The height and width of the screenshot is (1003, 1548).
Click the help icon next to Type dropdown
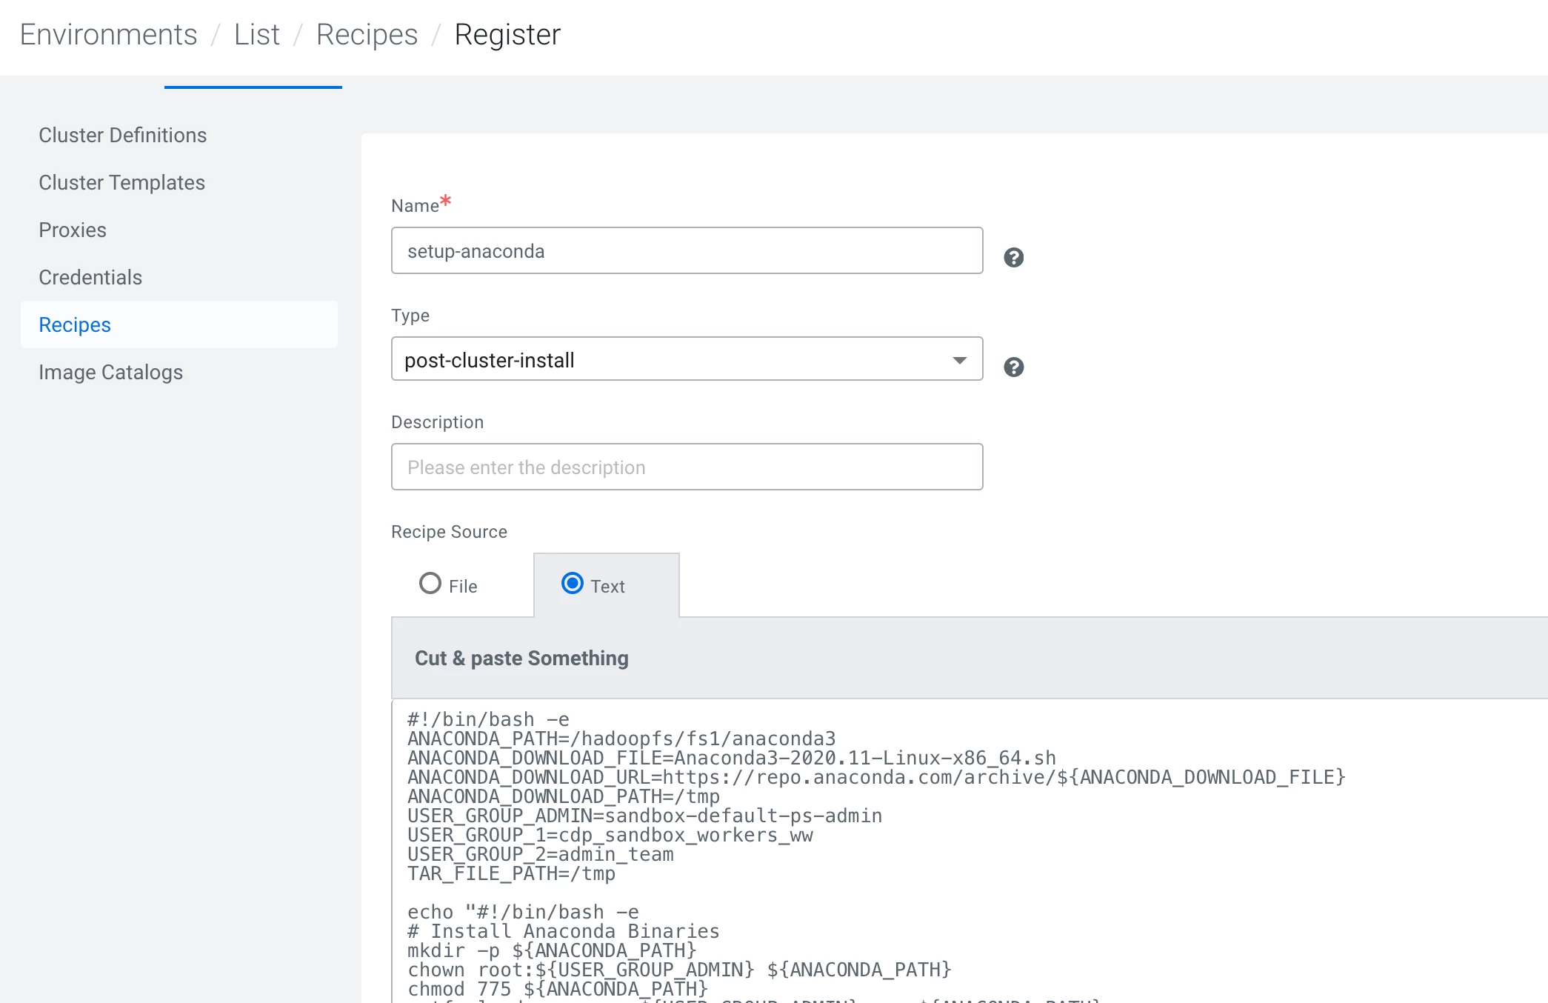pos(1013,367)
